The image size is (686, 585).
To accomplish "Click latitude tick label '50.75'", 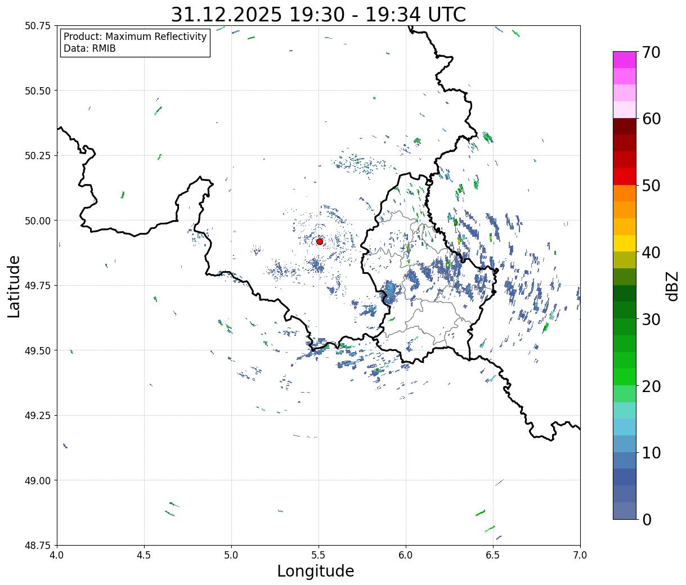I will [x=38, y=26].
